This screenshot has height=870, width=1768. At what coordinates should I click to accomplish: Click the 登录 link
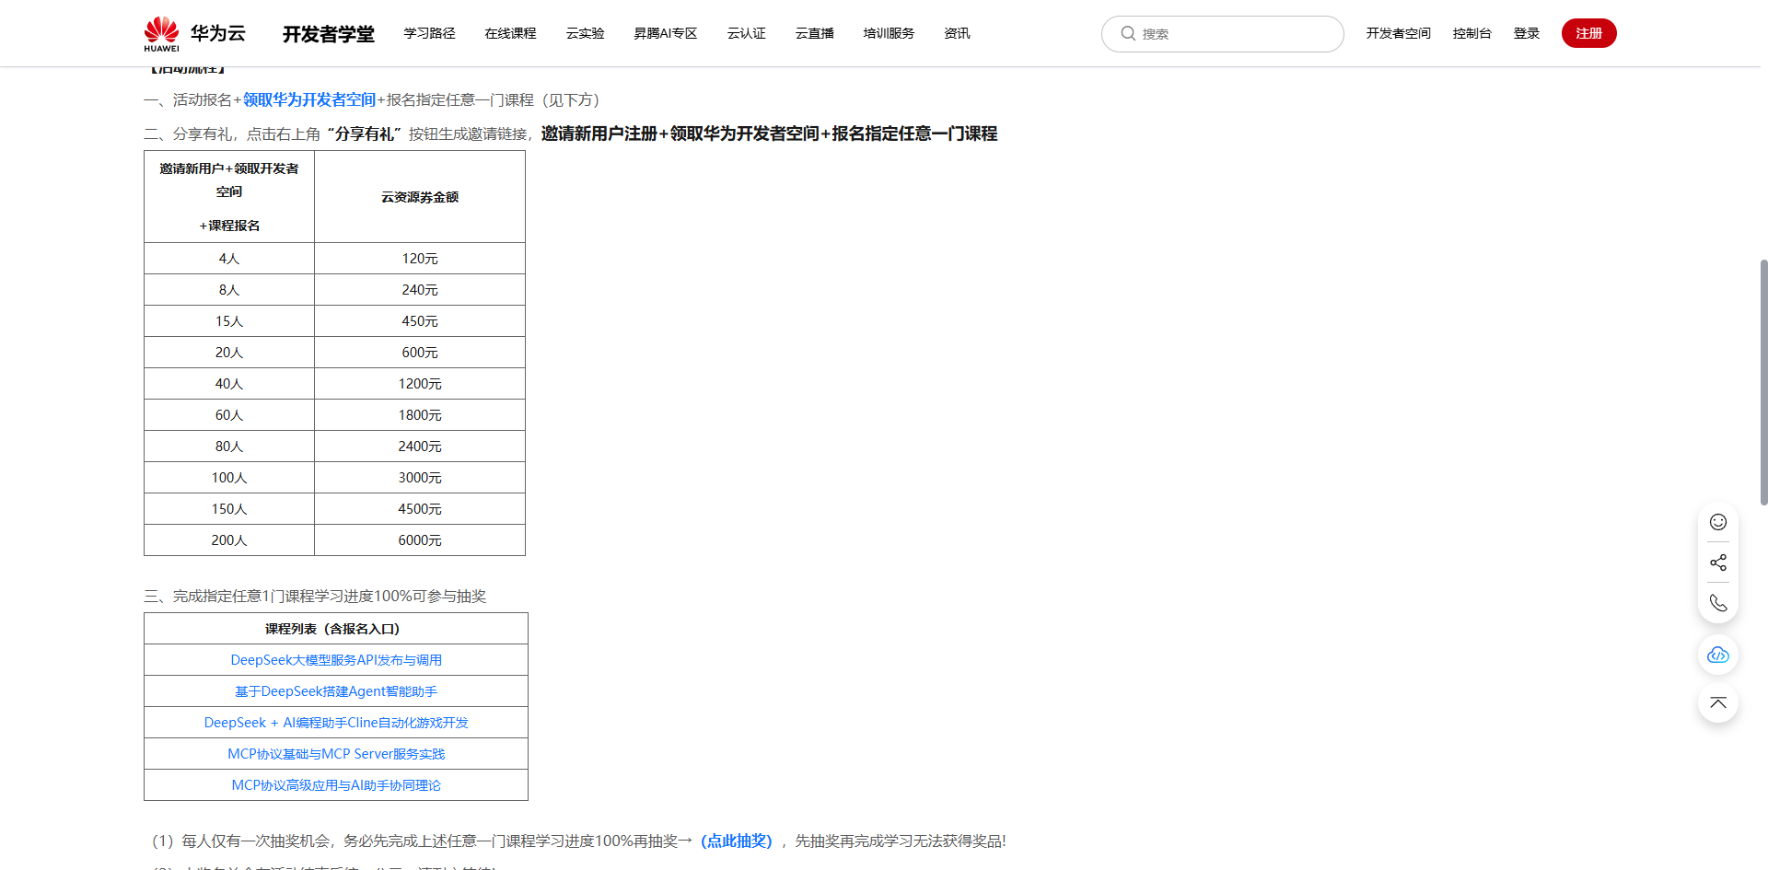click(x=1526, y=34)
